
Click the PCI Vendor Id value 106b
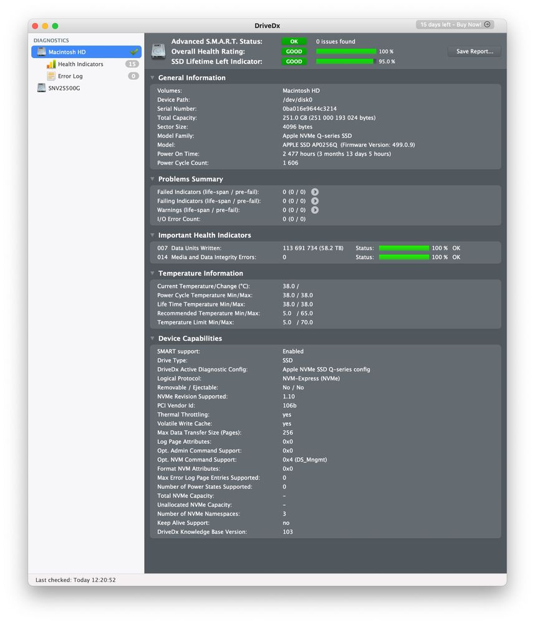(x=289, y=405)
